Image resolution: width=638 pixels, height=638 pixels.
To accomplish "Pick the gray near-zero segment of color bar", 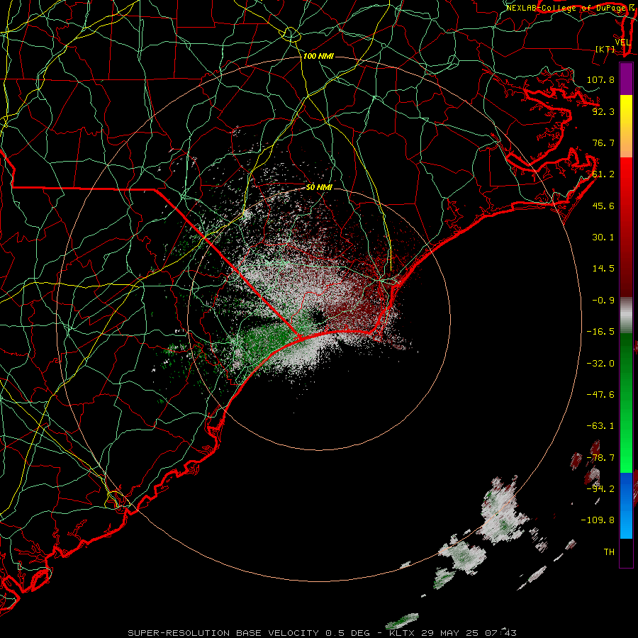I will click(626, 315).
